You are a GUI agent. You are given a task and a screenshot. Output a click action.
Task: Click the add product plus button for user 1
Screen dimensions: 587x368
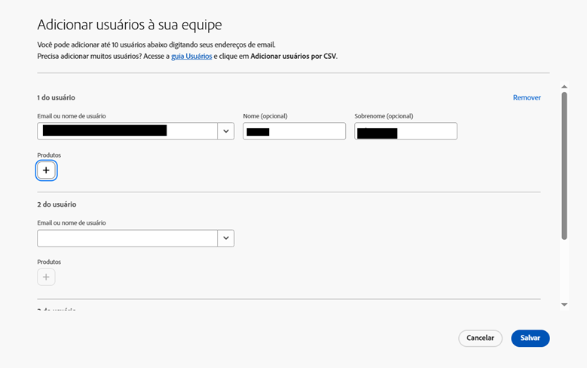pos(46,171)
